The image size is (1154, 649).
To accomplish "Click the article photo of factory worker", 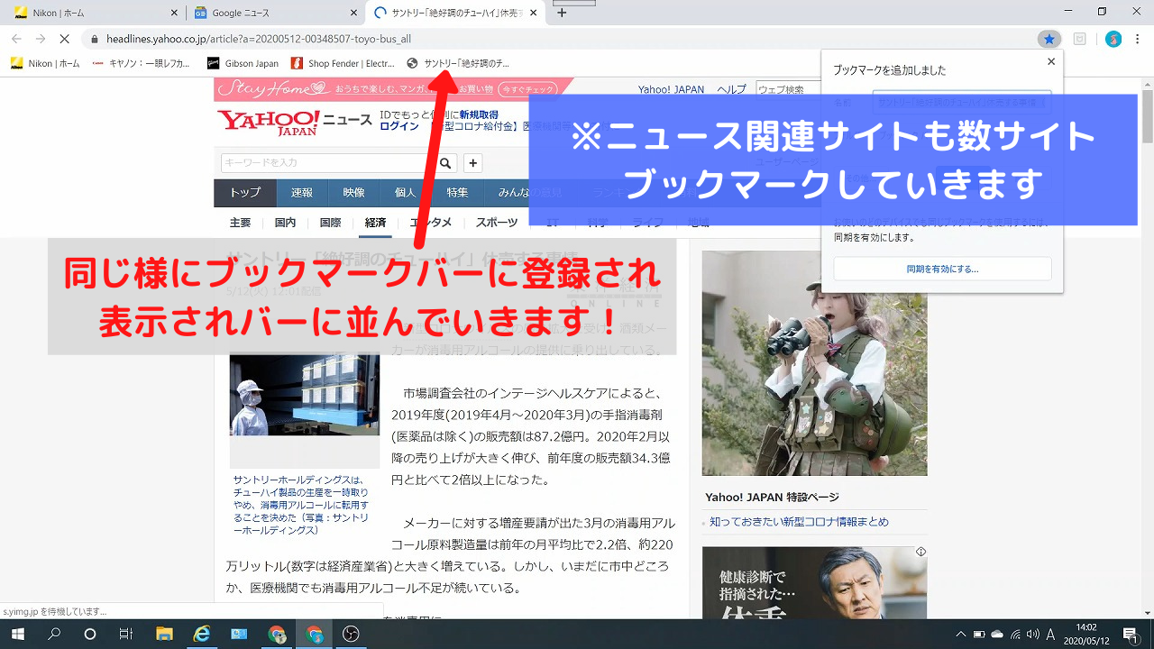I will click(x=305, y=394).
